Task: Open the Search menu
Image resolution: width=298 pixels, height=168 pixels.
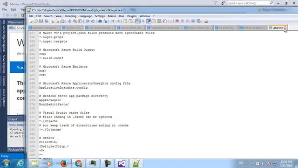Action: [x=48, y=16]
